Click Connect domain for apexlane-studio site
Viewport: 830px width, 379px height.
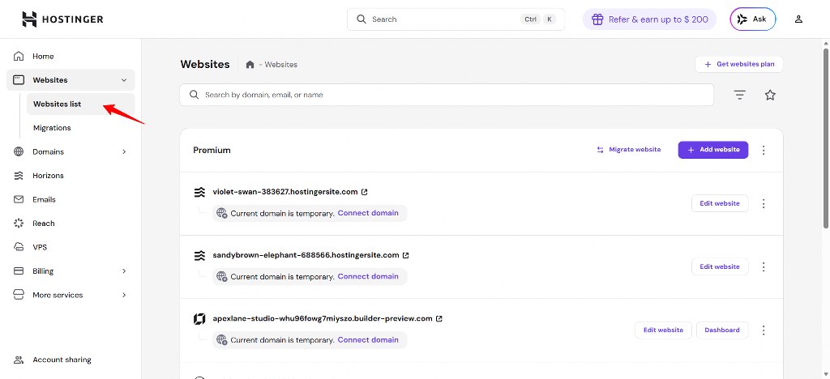tap(368, 340)
